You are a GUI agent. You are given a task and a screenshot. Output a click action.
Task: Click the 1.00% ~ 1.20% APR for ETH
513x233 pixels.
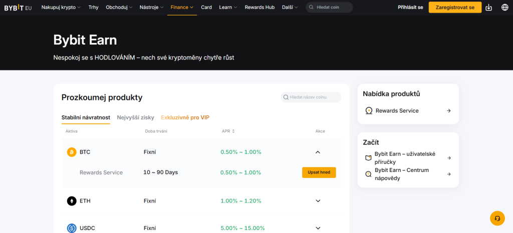(x=241, y=200)
